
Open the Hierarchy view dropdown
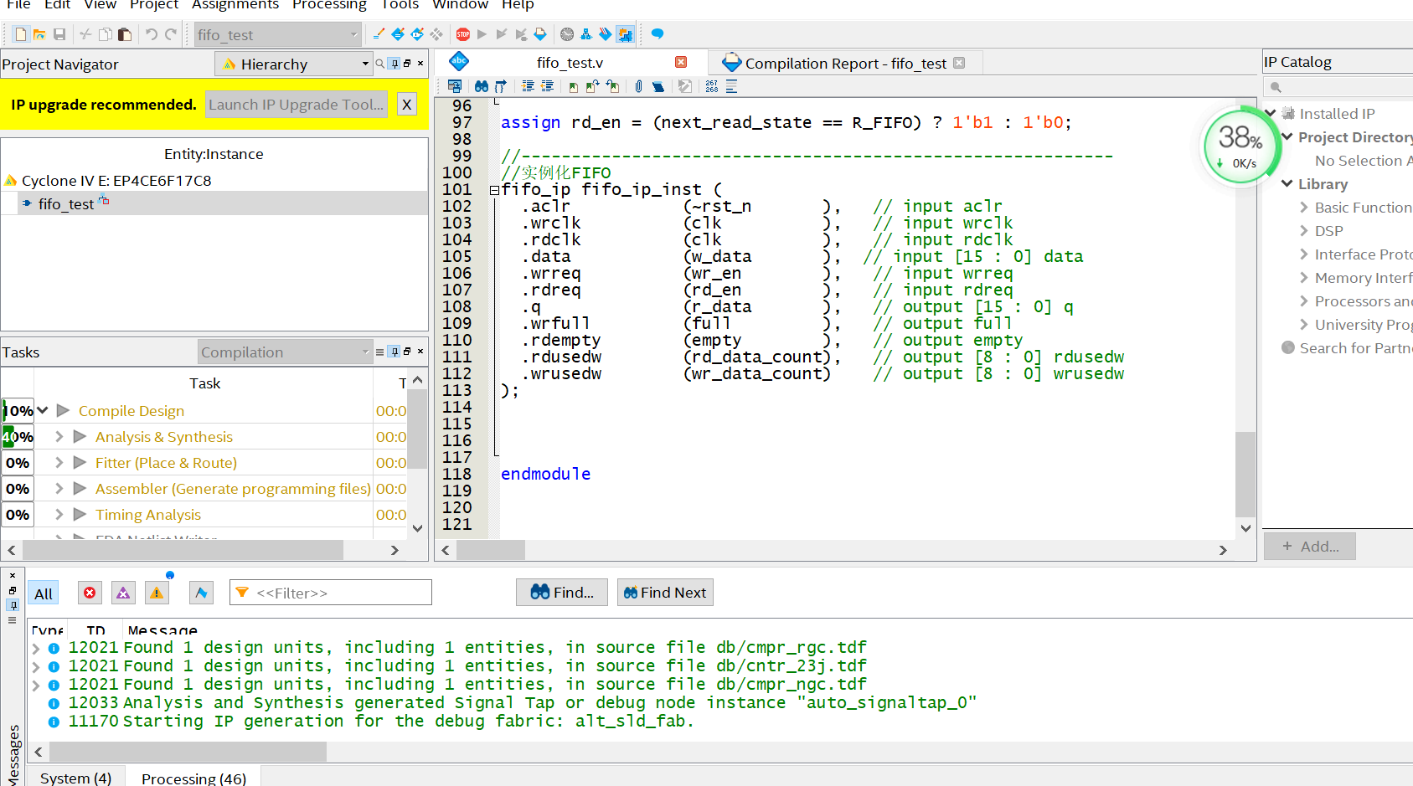tap(294, 64)
